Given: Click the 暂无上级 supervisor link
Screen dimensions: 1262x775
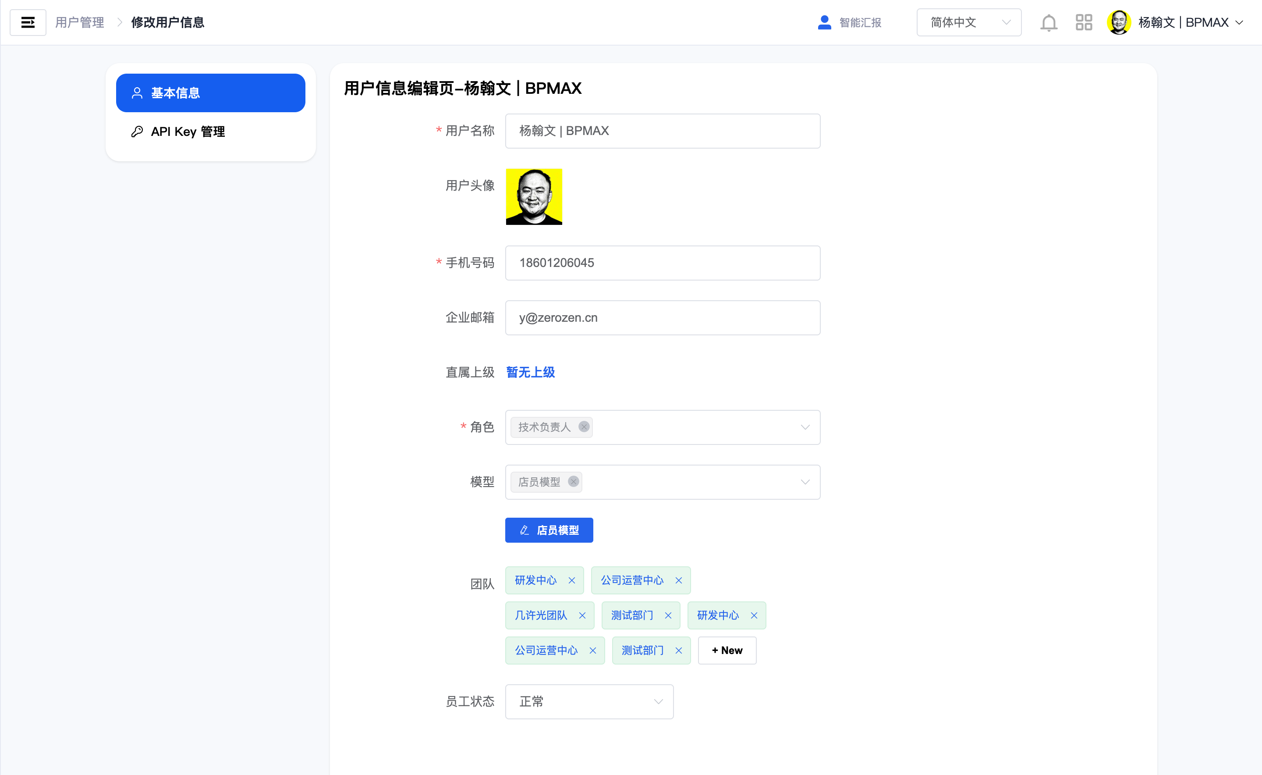Looking at the screenshot, I should coord(530,372).
